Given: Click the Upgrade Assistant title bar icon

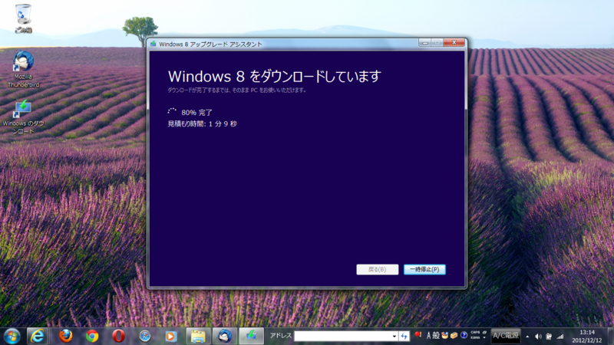Looking at the screenshot, I should tap(153, 44).
